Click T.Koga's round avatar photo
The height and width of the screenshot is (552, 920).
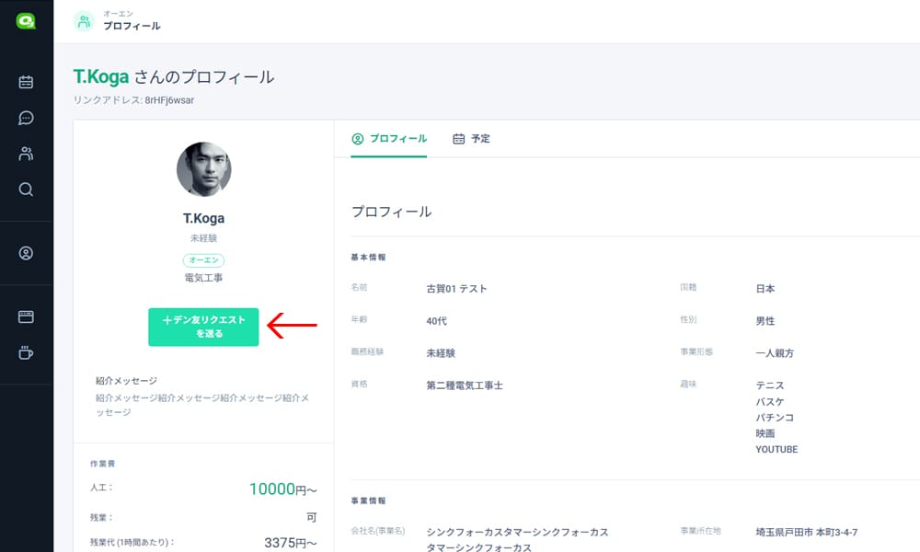tap(203, 169)
